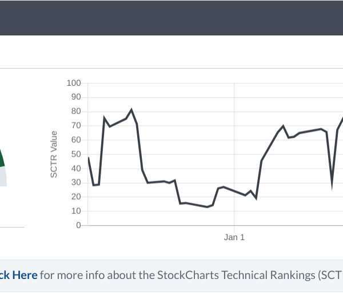Click the 50 label on the y-axis
The width and height of the screenshot is (343, 299).
click(76, 154)
